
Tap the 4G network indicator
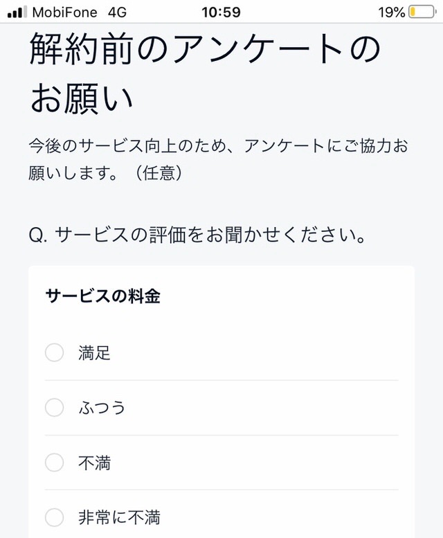(117, 12)
